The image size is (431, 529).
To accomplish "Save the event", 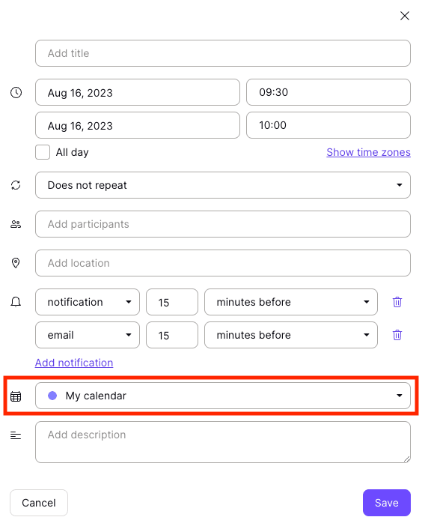I will (387, 503).
